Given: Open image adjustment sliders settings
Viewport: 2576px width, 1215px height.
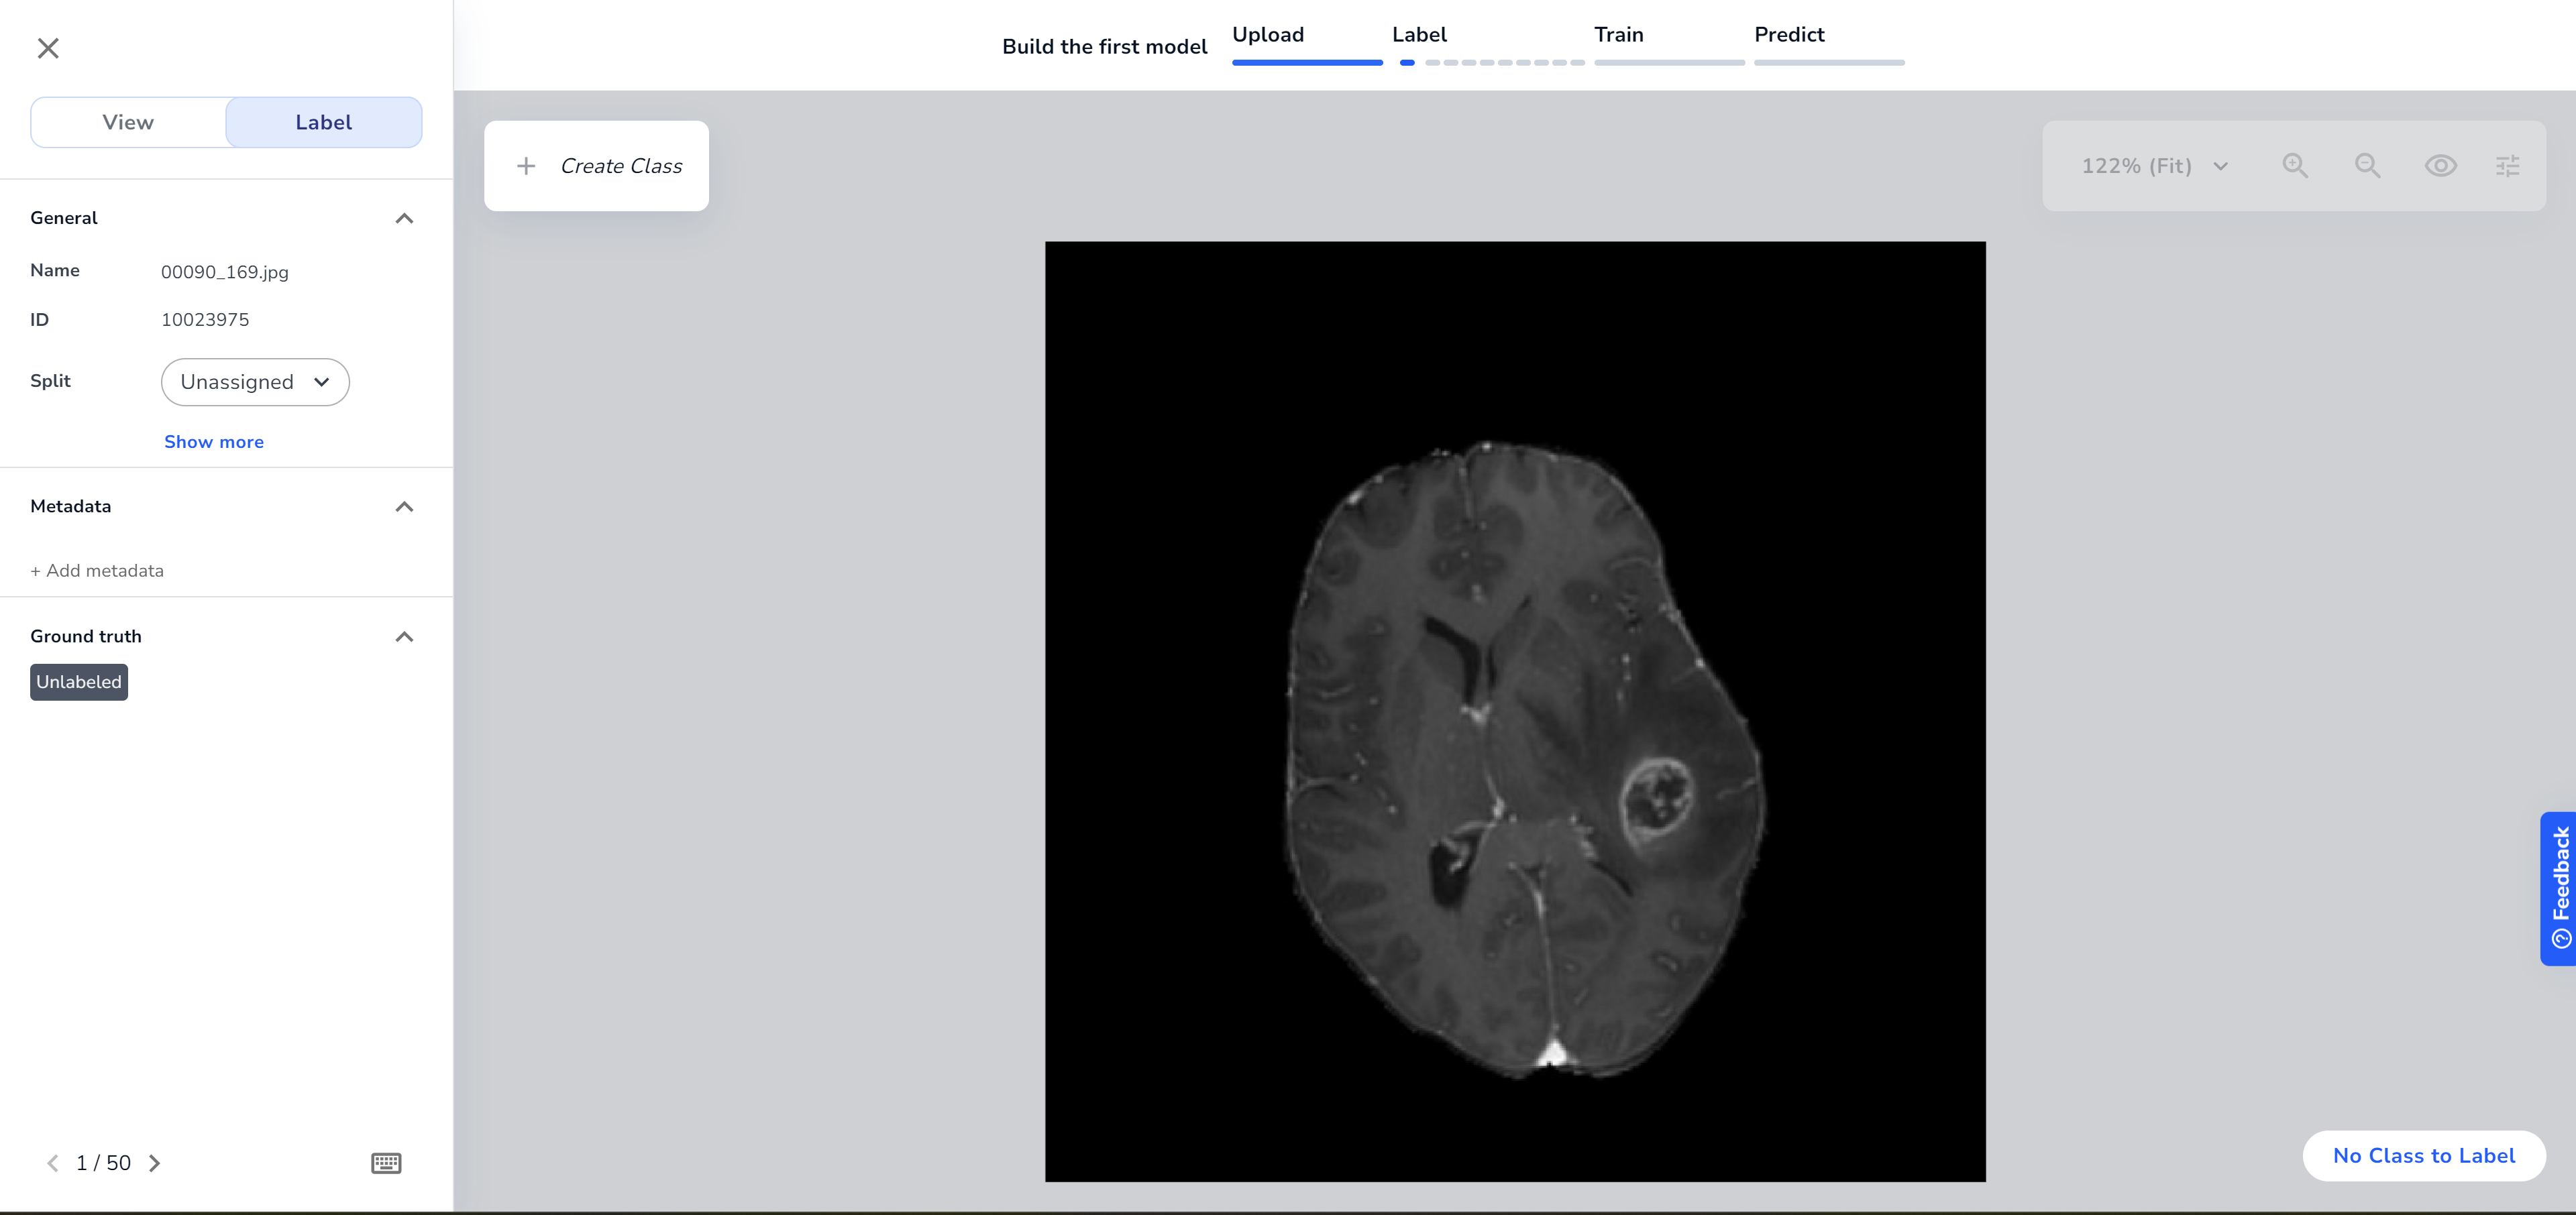Looking at the screenshot, I should tap(2507, 166).
